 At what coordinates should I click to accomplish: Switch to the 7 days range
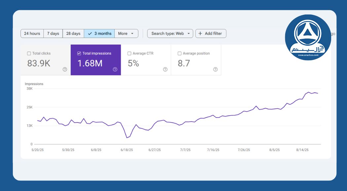click(x=53, y=34)
